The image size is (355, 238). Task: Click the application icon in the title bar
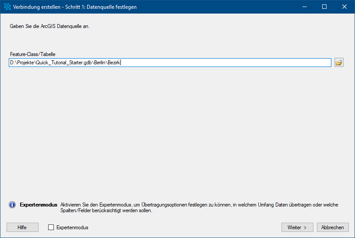pos(7,7)
